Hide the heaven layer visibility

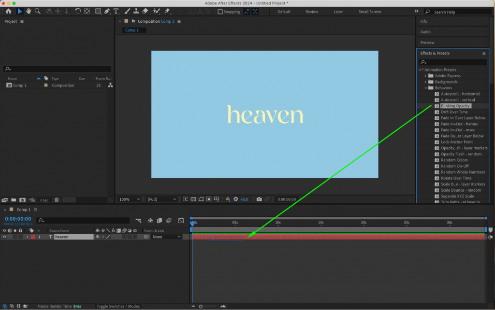click(x=5, y=237)
